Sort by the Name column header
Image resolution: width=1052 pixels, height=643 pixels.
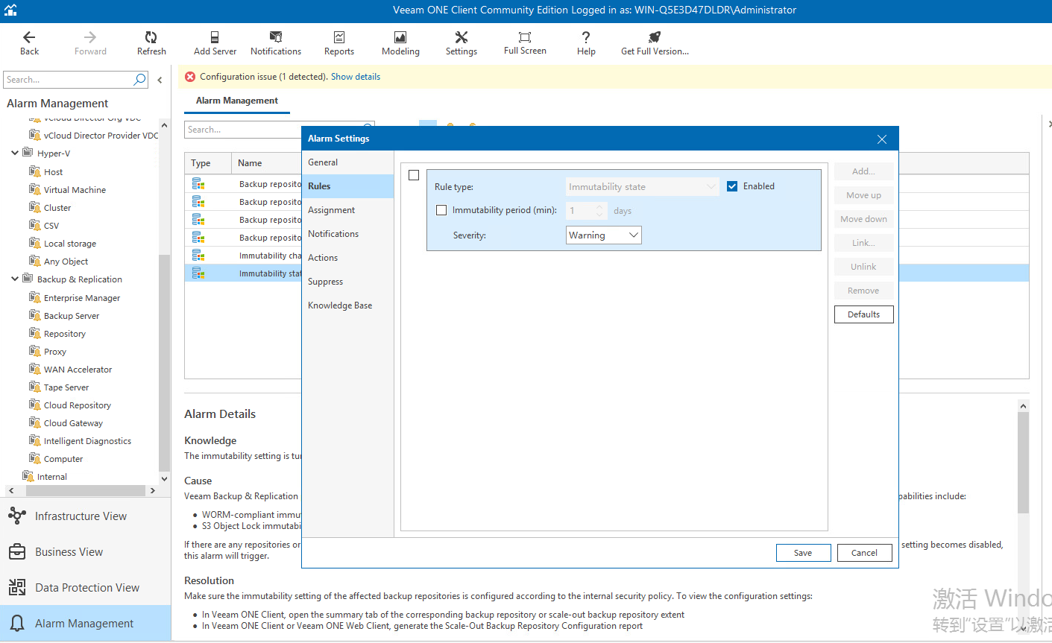click(250, 163)
